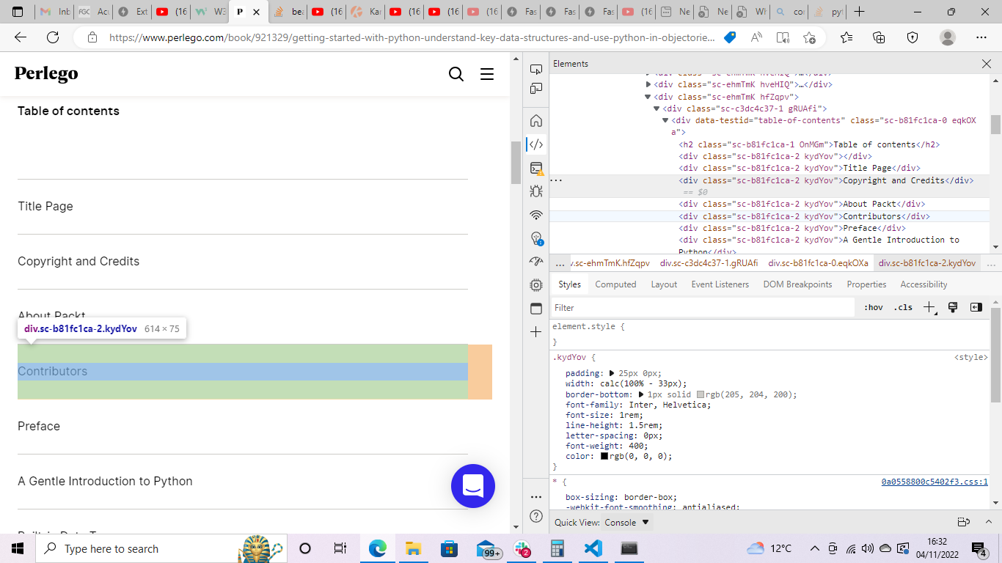This screenshot has width=1002, height=563.
Task: Select Title Page div in DOM tree
Action: click(800, 168)
